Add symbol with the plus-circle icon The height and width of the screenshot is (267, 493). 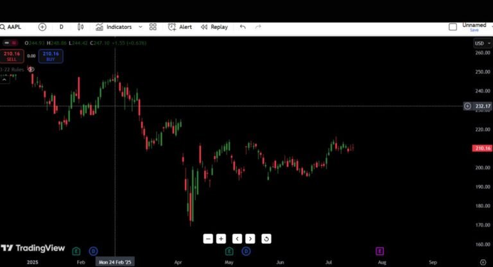[42, 27]
